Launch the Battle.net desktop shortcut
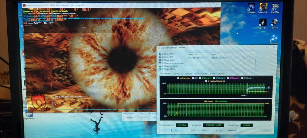 point(274,39)
